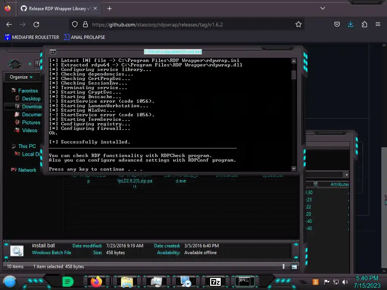Click 'Press any key to continue' line
The width and height of the screenshot is (387, 290).
tap(95, 169)
